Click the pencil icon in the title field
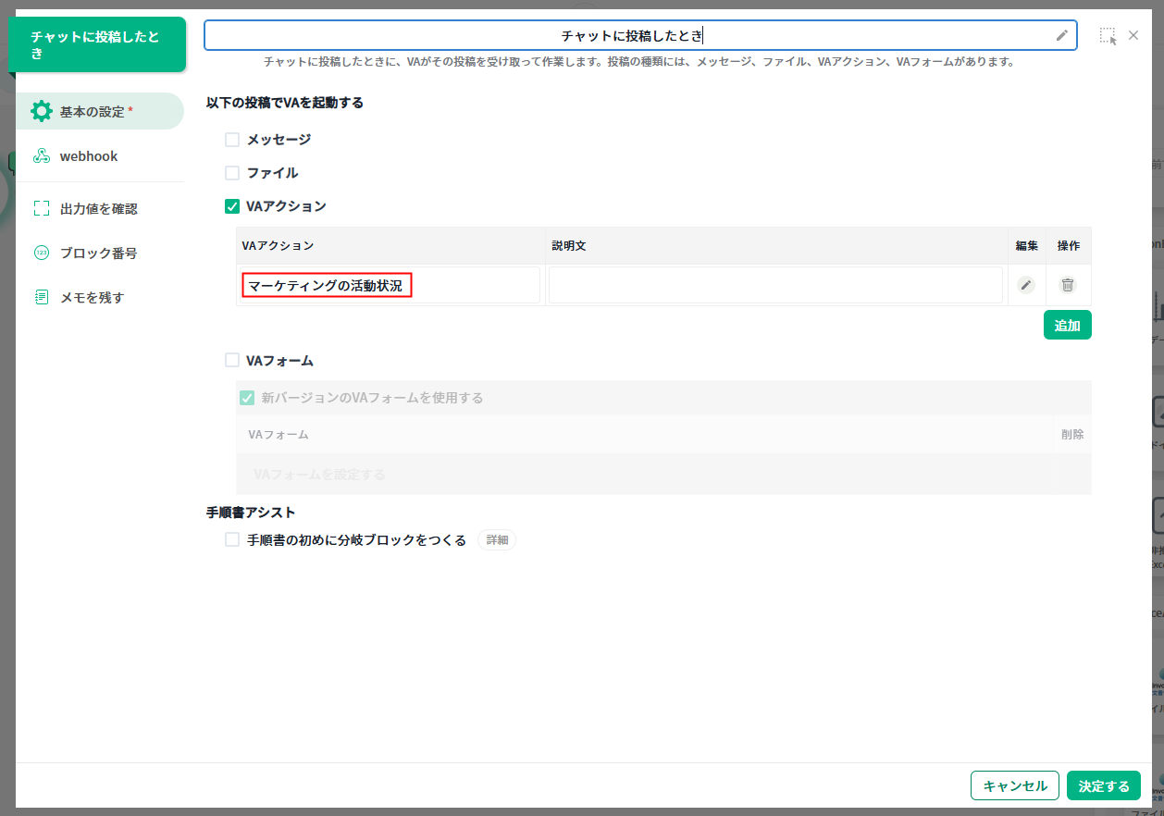This screenshot has height=816, width=1164. coord(1061,36)
